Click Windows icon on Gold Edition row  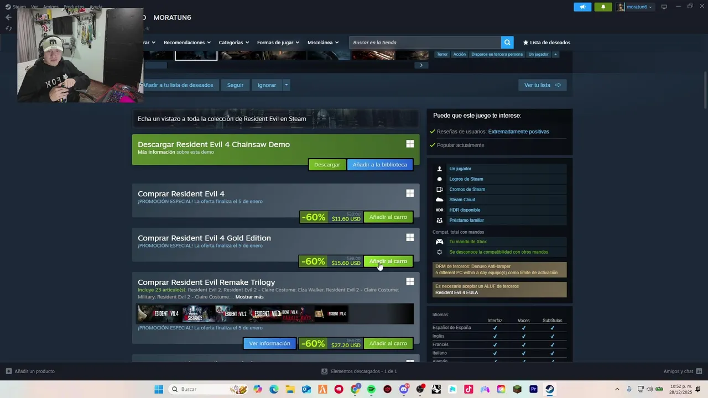pyautogui.click(x=410, y=237)
